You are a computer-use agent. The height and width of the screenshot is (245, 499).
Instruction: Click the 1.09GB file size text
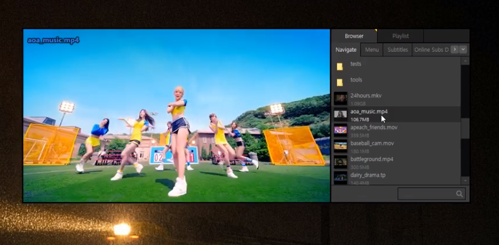(358, 103)
